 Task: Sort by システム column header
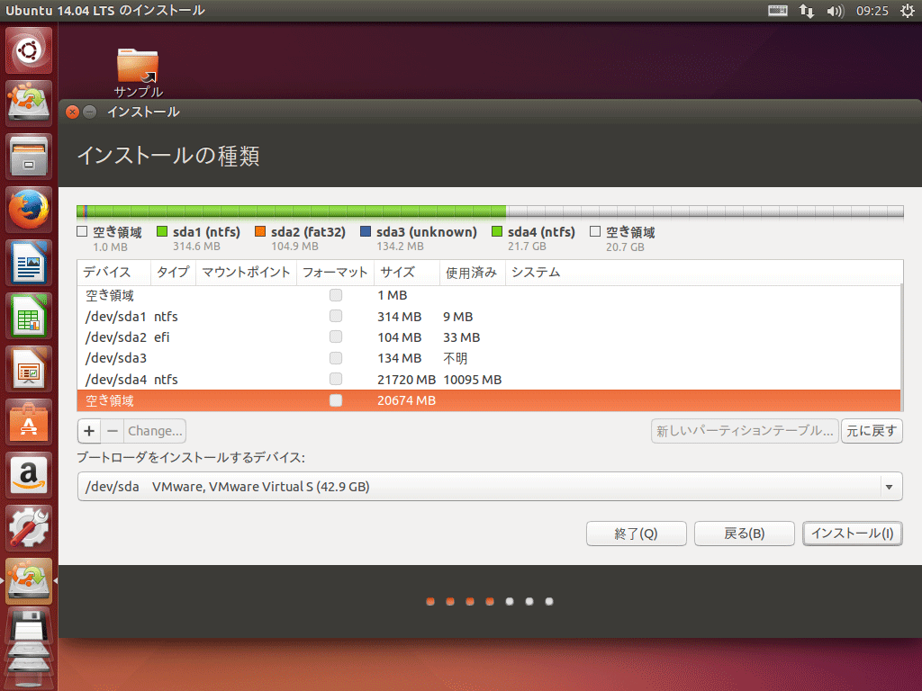(704, 273)
